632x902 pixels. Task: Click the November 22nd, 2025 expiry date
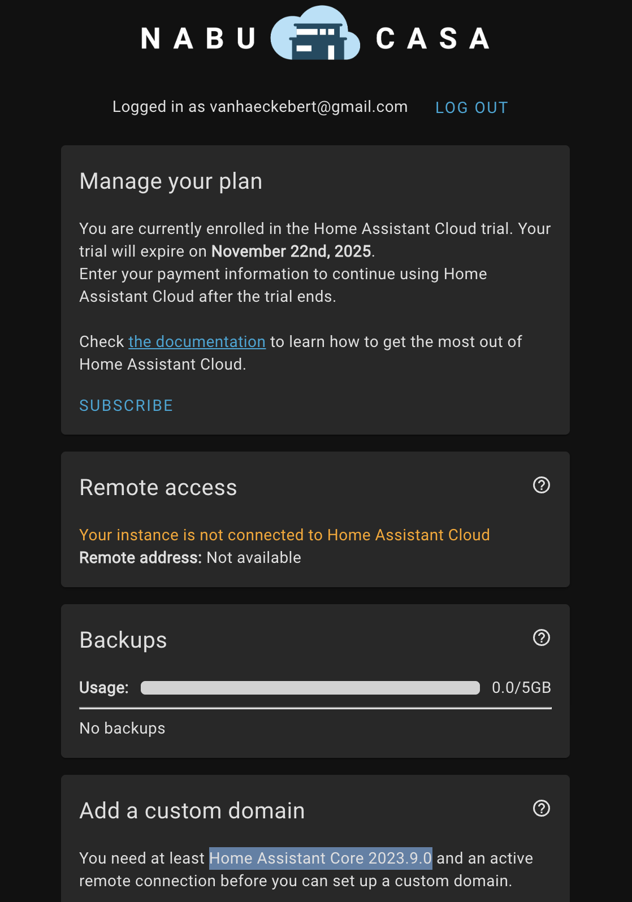click(x=291, y=251)
